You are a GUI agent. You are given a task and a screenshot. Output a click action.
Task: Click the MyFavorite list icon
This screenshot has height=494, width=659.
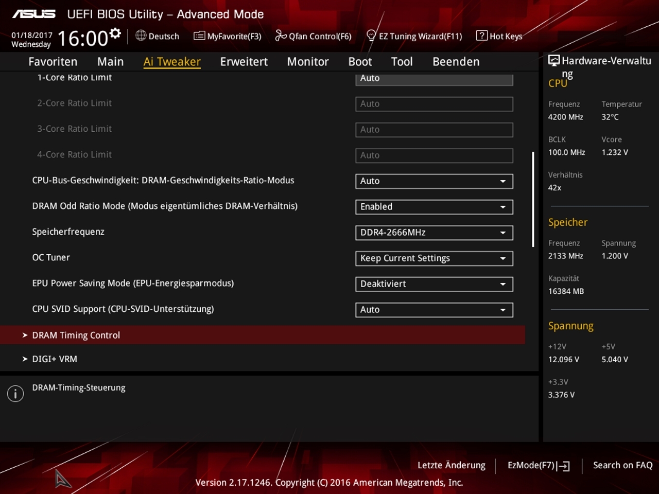pyautogui.click(x=199, y=36)
